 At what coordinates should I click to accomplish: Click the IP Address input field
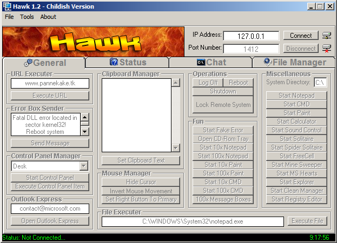click(x=250, y=36)
